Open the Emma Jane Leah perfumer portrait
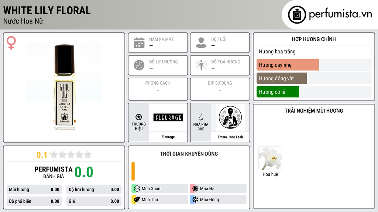This screenshot has height=212, width=378. [x=230, y=117]
